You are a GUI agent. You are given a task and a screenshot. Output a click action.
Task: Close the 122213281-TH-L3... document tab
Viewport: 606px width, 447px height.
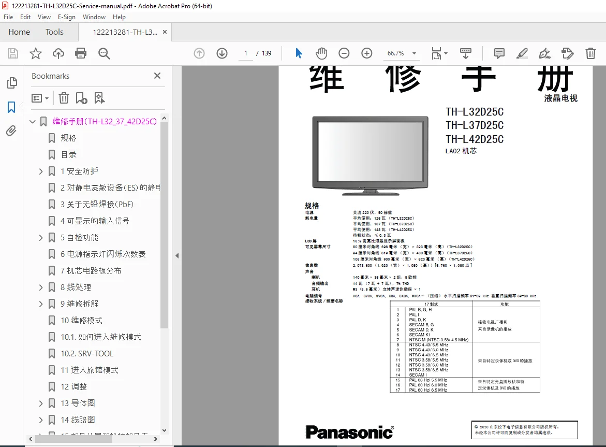165,32
